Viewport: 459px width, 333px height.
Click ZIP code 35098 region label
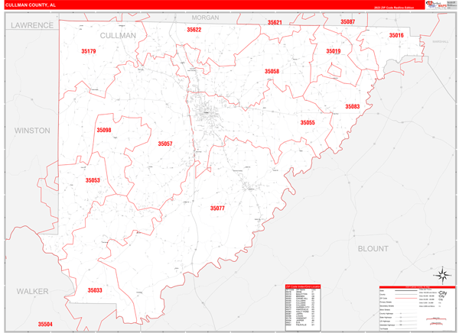click(x=104, y=131)
